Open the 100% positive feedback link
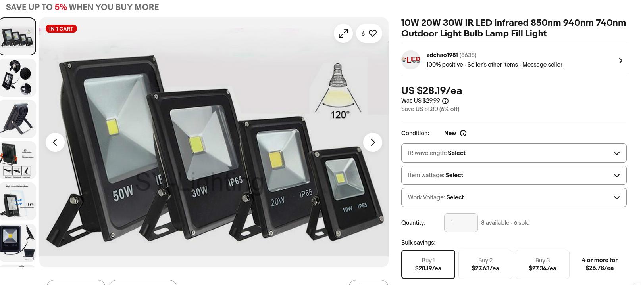 click(x=445, y=65)
